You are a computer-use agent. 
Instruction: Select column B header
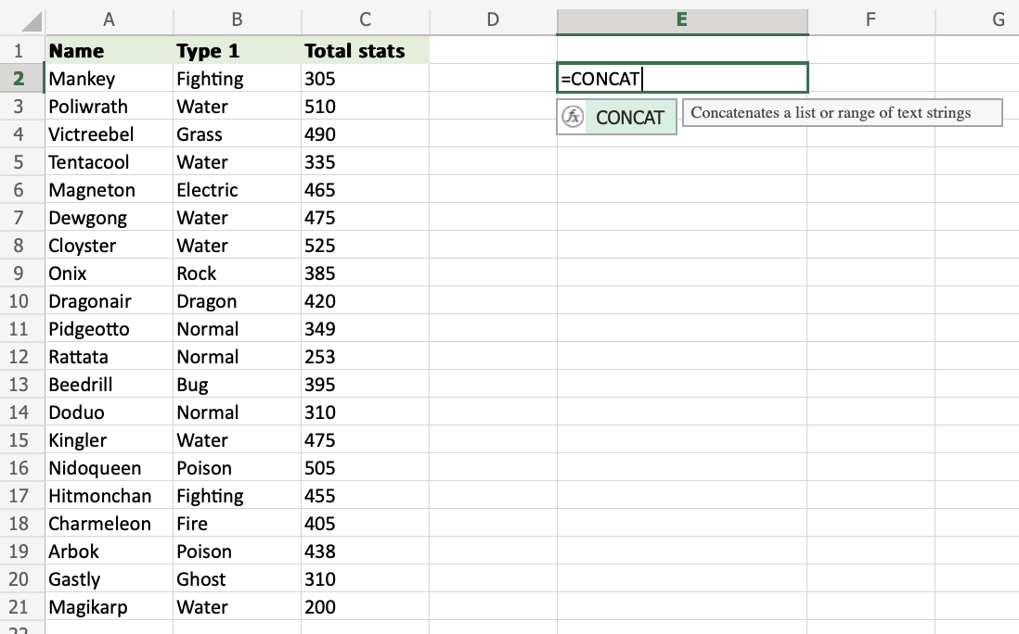point(237,19)
